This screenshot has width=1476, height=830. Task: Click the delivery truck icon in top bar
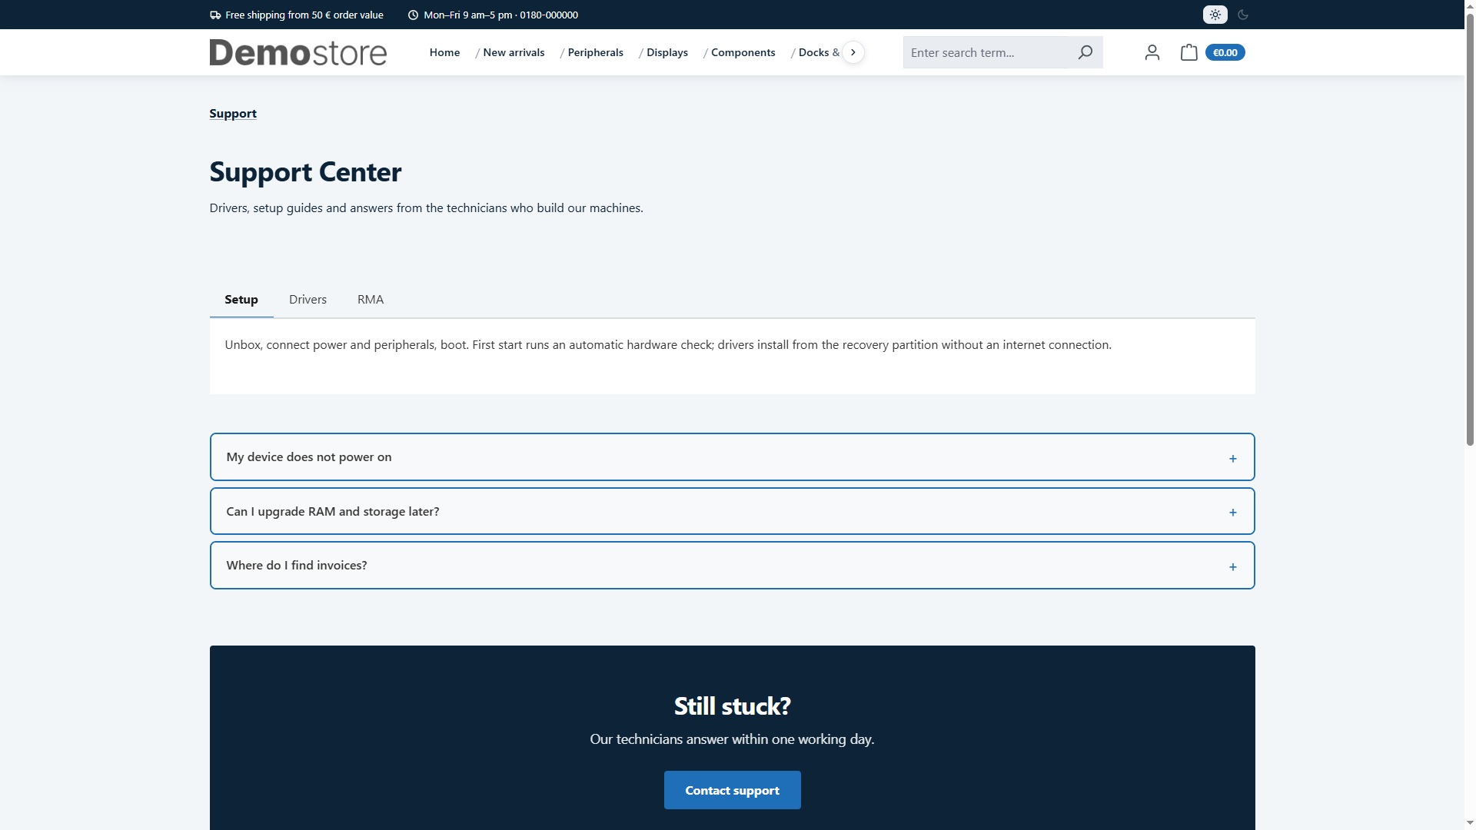215,15
